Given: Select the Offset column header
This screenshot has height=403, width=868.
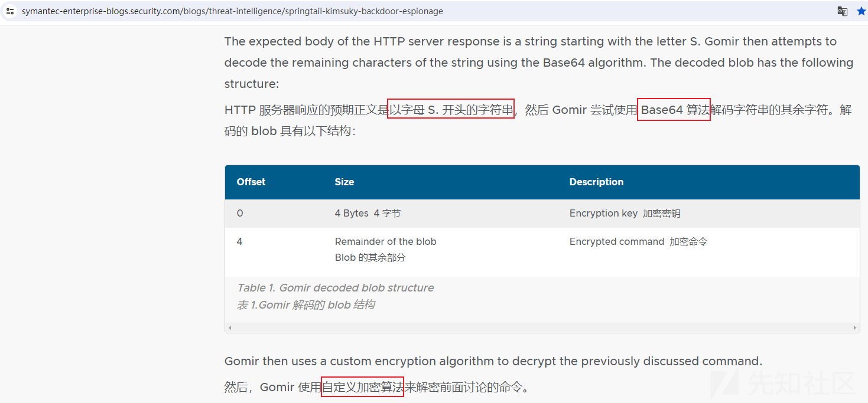Looking at the screenshot, I should (251, 182).
